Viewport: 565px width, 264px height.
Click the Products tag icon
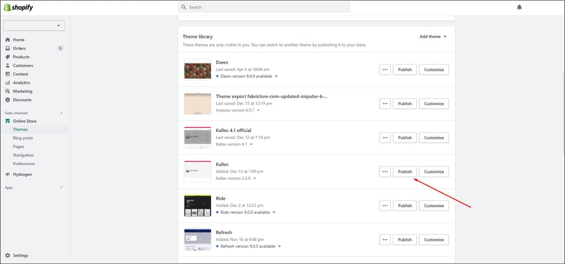click(8, 57)
